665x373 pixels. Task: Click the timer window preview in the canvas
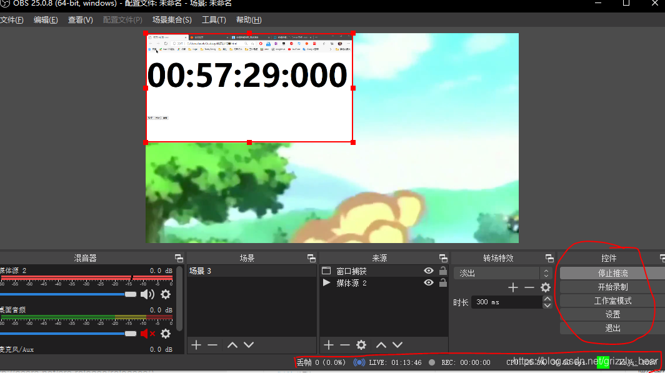point(249,87)
